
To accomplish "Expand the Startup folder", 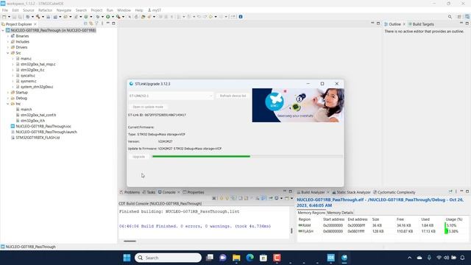I will coord(8,92).
